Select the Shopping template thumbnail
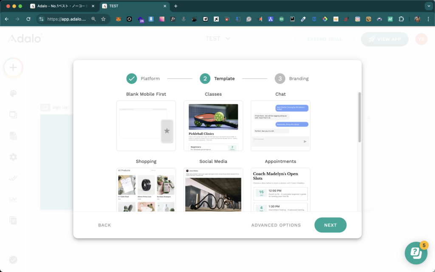Image resolution: width=435 pixels, height=272 pixels. (146, 190)
